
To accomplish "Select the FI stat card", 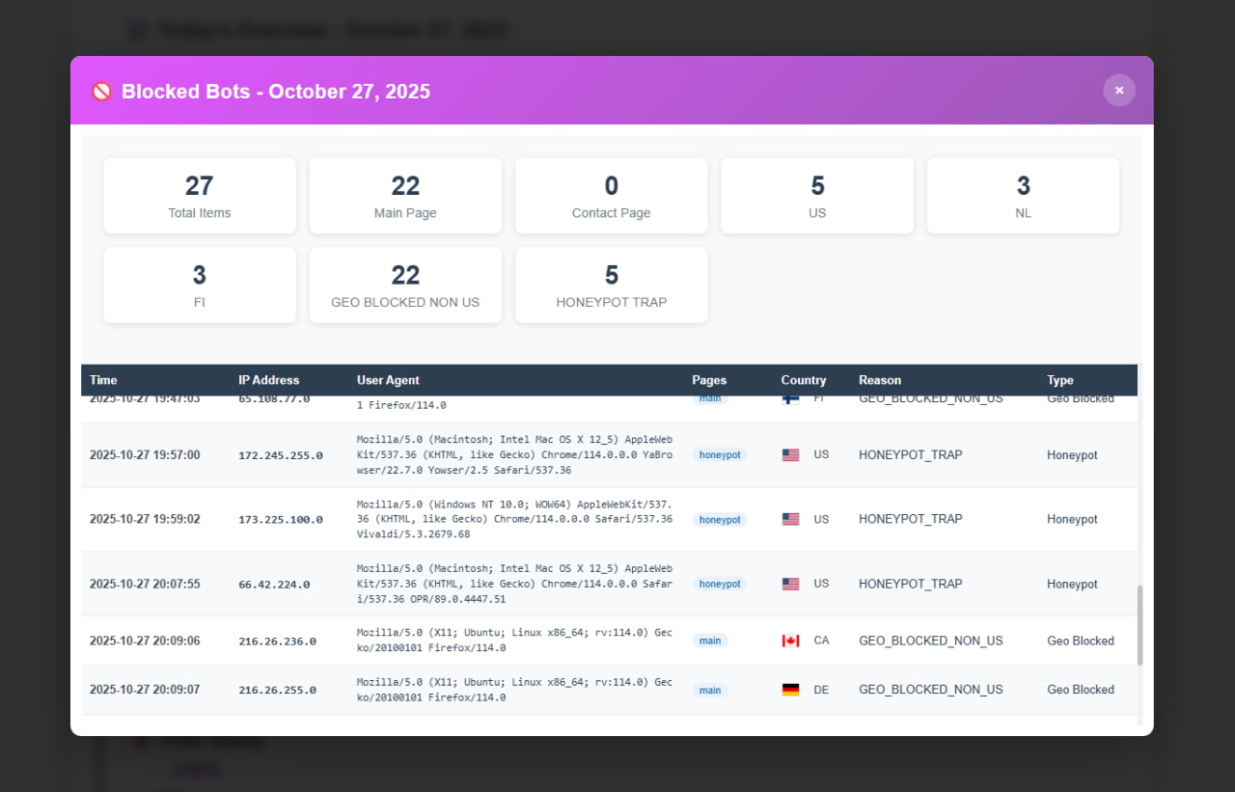I will tap(200, 285).
